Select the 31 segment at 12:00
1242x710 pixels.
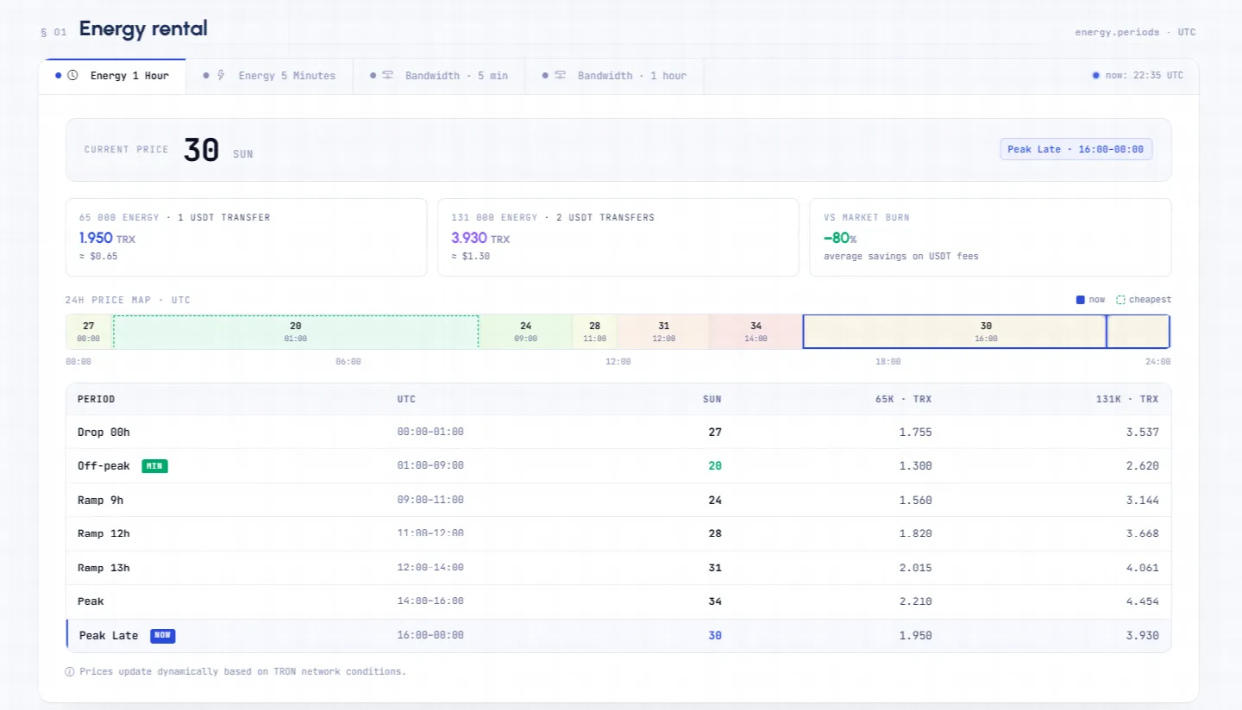coord(664,332)
